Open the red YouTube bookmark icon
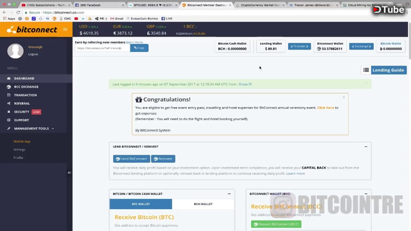The height and width of the screenshot is (231, 411). tap(76, 19)
